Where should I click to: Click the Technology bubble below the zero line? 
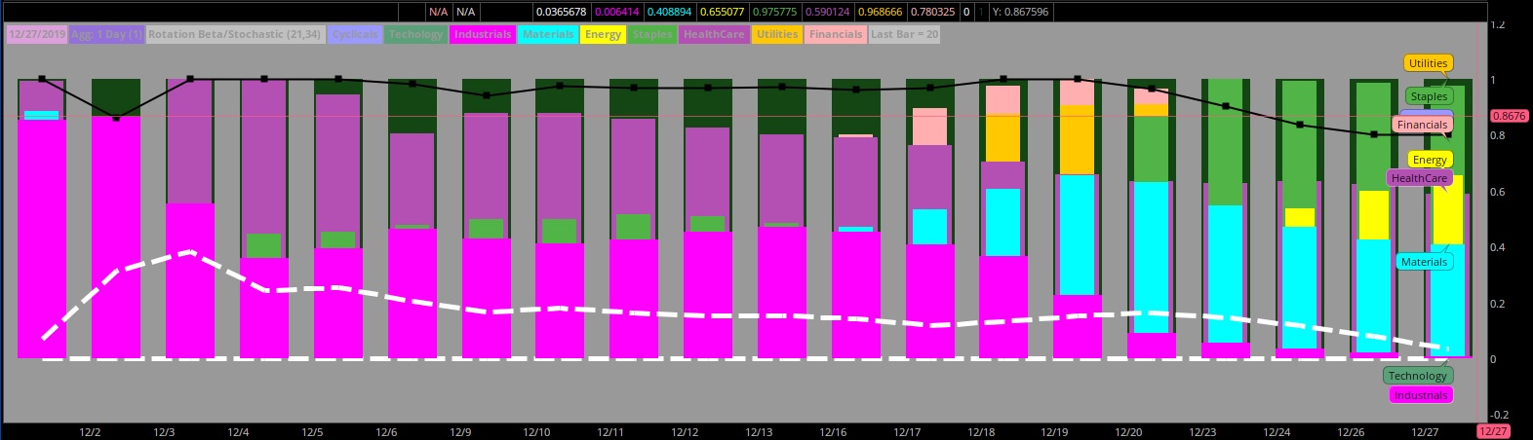[1417, 376]
